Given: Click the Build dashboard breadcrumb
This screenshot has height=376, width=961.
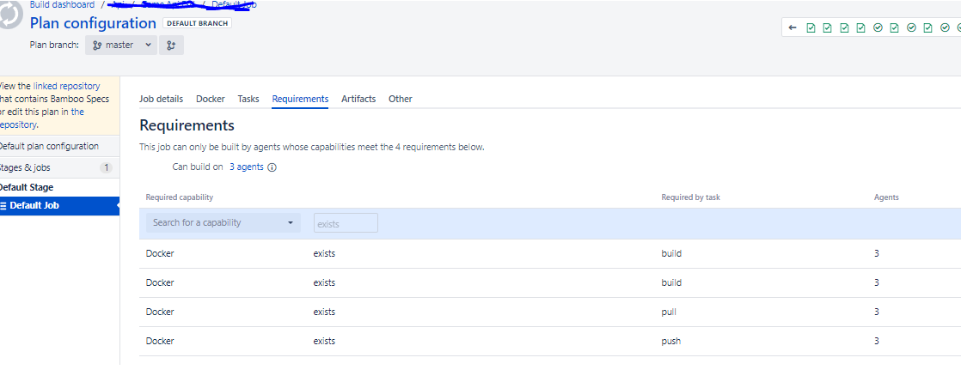Looking at the screenshot, I should 62,5.
